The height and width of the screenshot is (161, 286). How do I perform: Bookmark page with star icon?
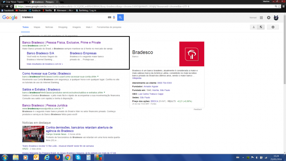tap(279, 6)
